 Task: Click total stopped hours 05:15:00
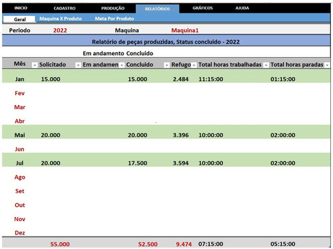[283, 244]
